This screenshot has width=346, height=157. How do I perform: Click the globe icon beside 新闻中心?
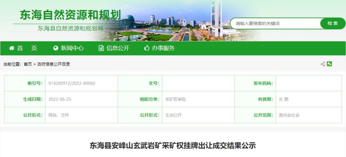pos(56,48)
